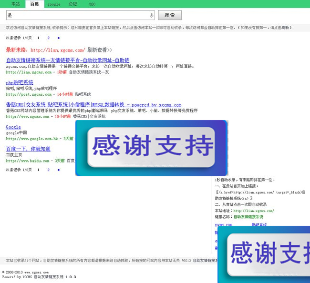The width and height of the screenshot is (310, 283).
Task: Click green URL http://www.baidu.com
Action: [x=28, y=161]
